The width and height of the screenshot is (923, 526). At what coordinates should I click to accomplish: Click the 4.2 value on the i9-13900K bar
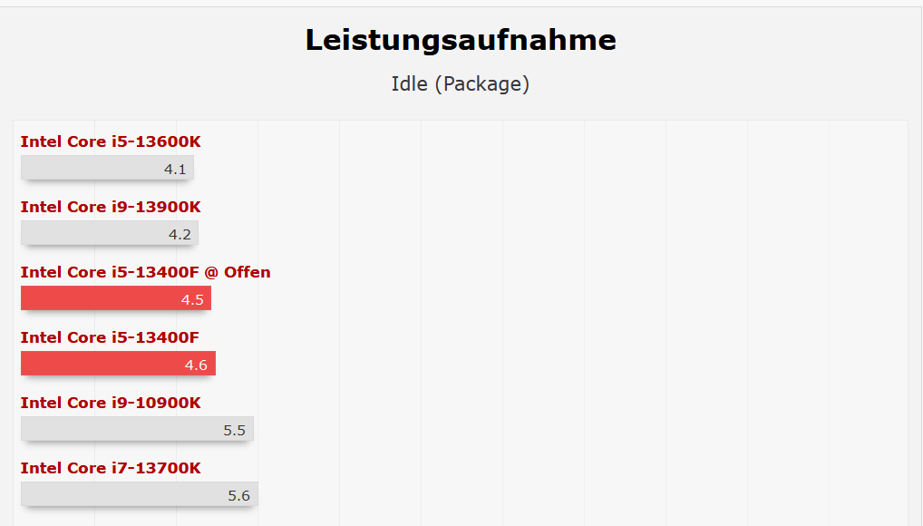(180, 234)
